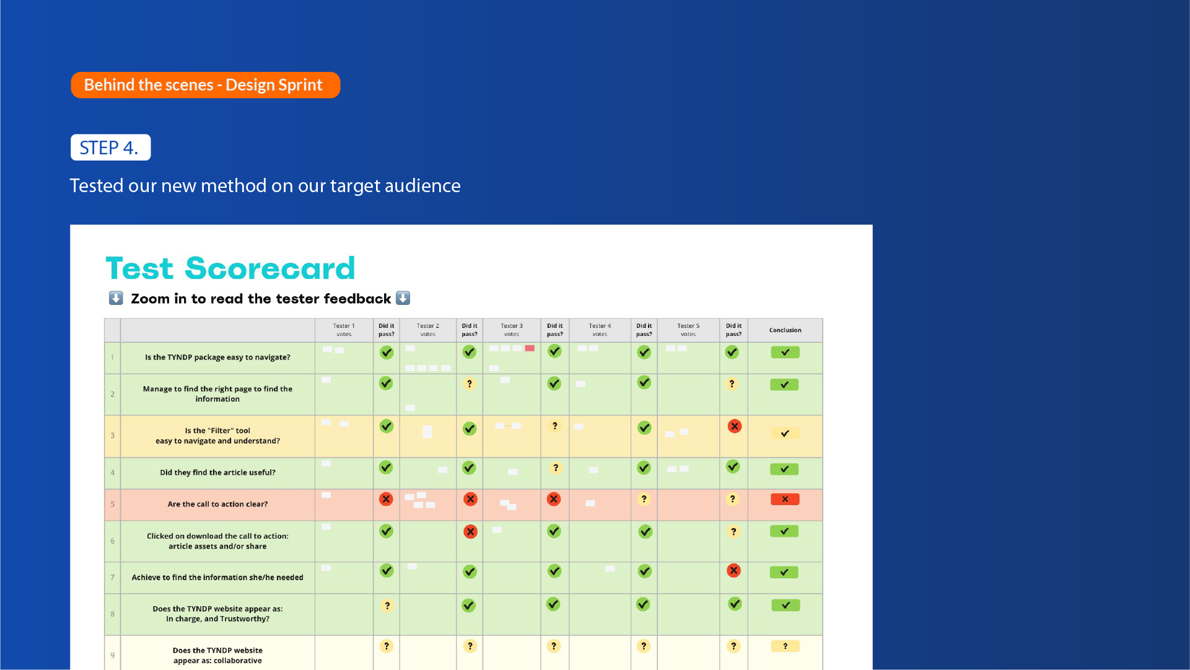Image resolution: width=1190 pixels, height=670 pixels.
Task: Click Tester 2's red X on the download row
Action: click(470, 532)
